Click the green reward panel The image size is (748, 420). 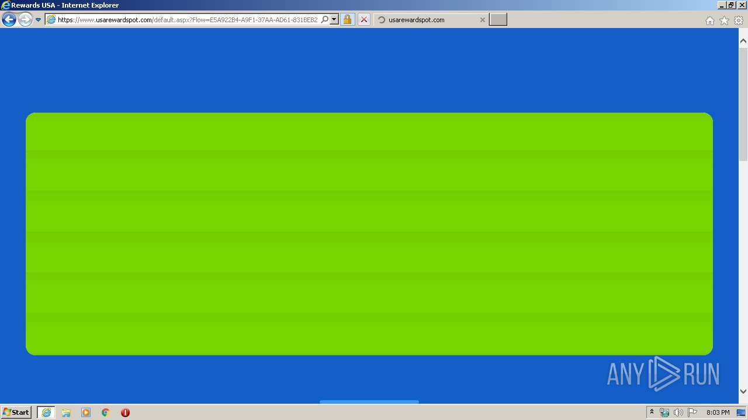tap(369, 234)
